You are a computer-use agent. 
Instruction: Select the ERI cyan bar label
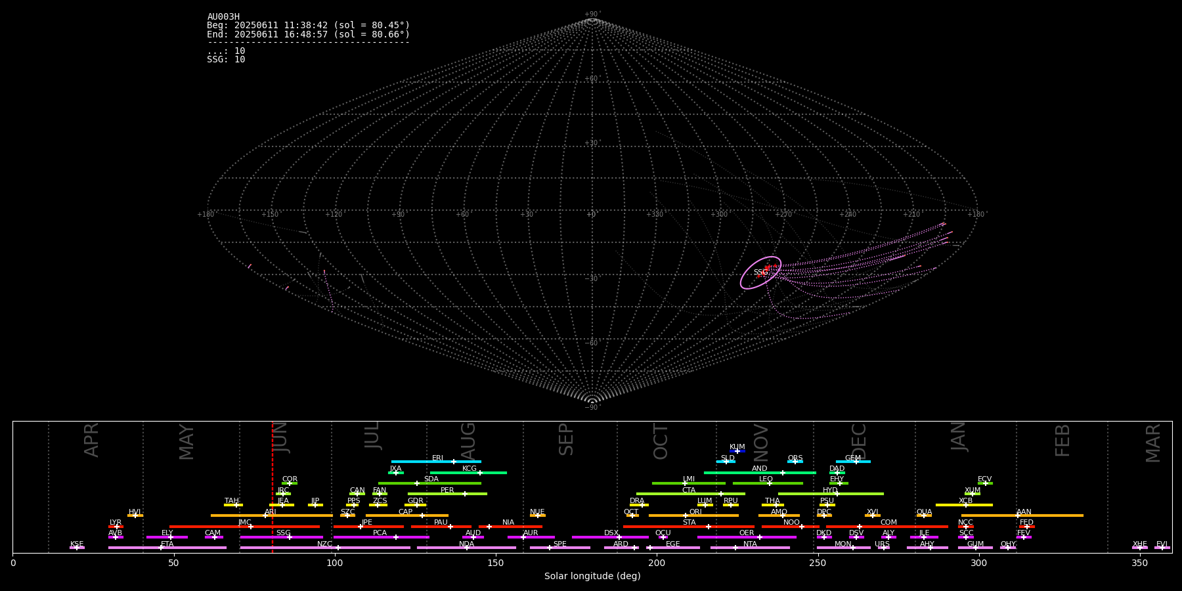[x=437, y=458]
